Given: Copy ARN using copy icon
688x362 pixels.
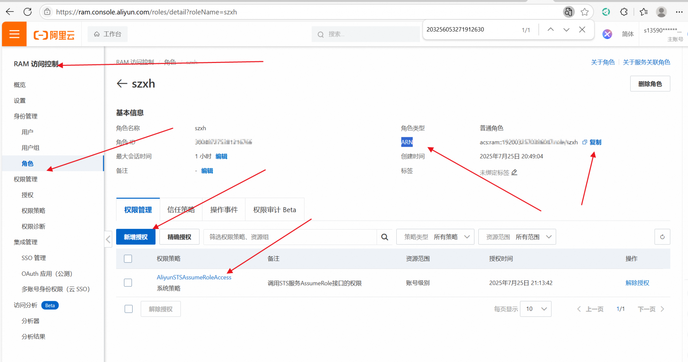Looking at the screenshot, I should pyautogui.click(x=585, y=142).
